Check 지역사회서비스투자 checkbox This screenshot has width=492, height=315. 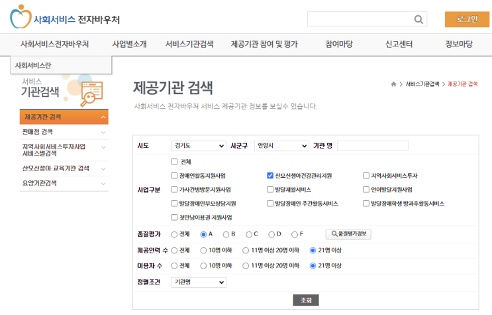[x=366, y=176]
